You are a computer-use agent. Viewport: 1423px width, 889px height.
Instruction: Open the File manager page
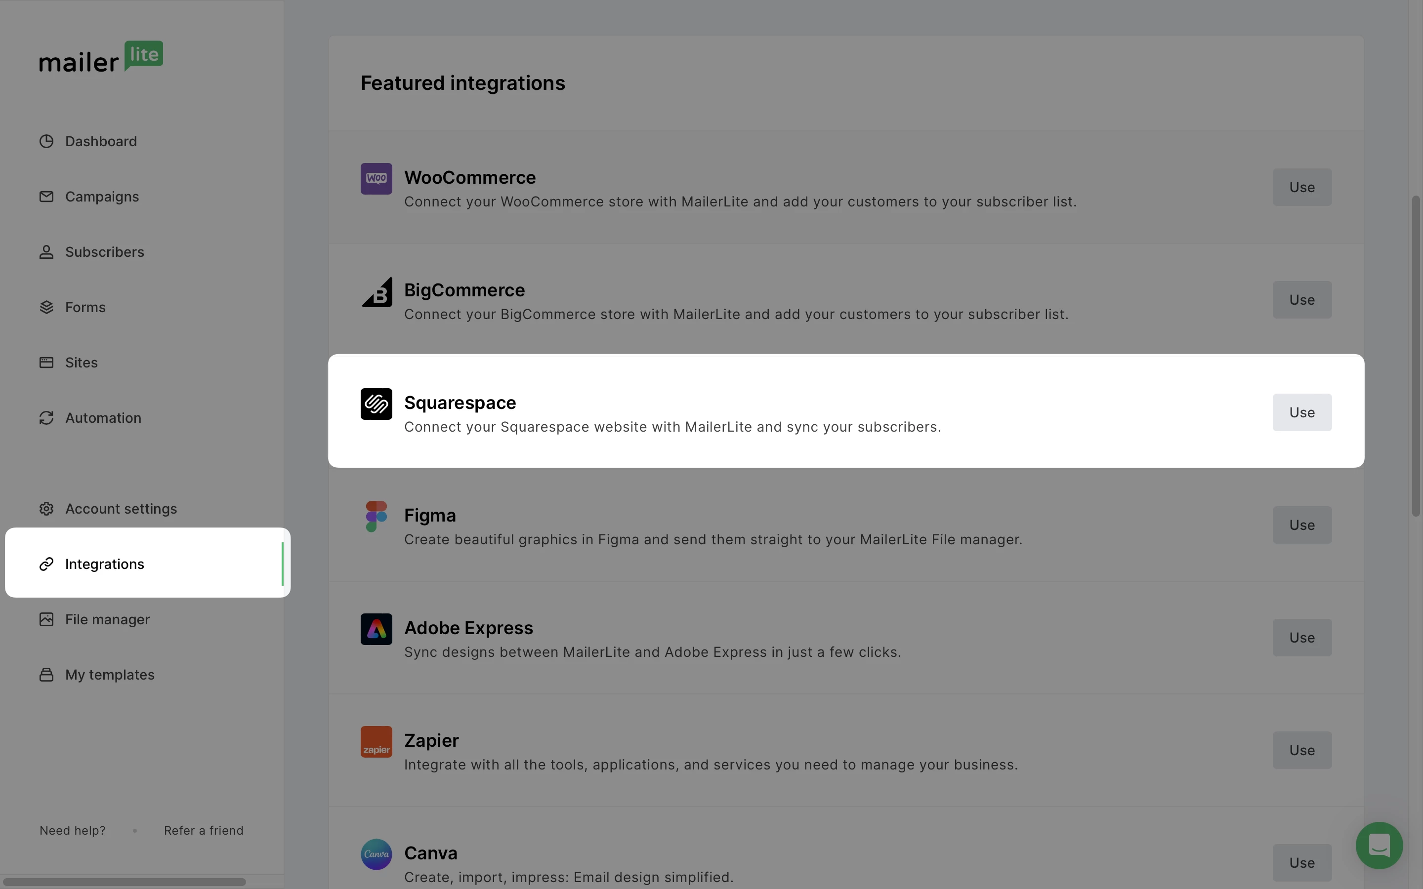107,620
